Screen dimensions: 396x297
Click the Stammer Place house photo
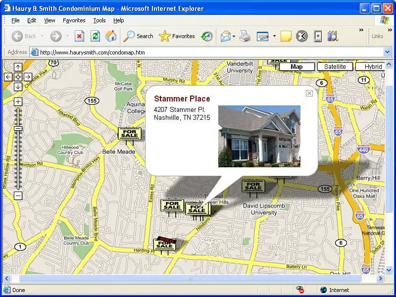point(259,137)
